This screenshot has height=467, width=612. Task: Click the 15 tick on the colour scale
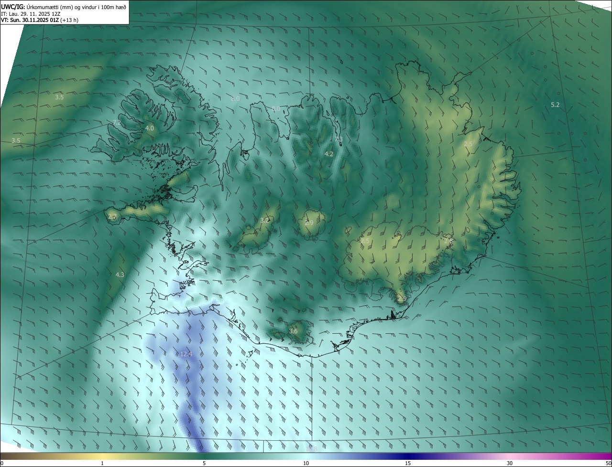click(408, 463)
